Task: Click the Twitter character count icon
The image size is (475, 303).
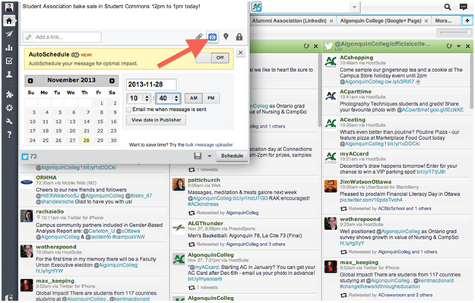Action: (25, 156)
